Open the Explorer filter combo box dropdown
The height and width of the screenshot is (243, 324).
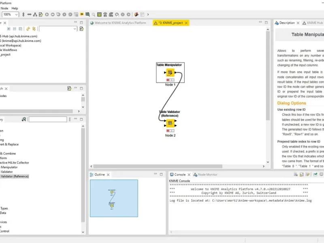click(x=75, y=29)
